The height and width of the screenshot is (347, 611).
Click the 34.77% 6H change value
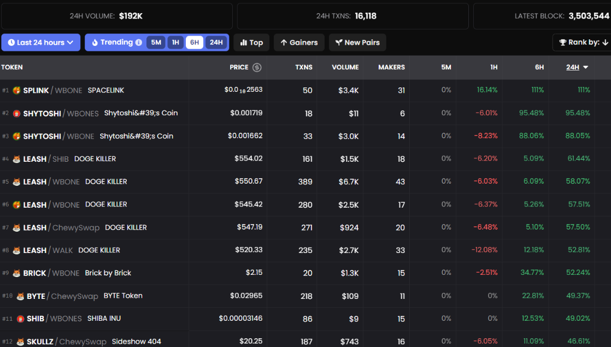[532, 273]
